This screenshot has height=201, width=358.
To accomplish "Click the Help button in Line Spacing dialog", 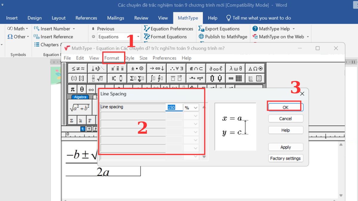I will pyautogui.click(x=286, y=130).
